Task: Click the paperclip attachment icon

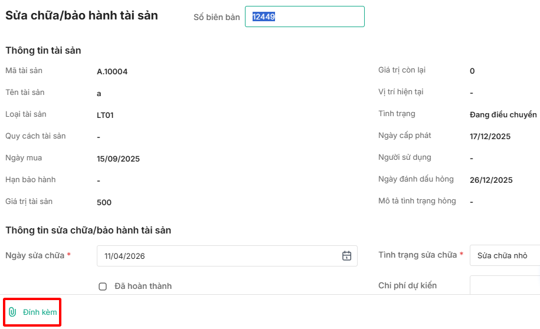Action: (12, 312)
